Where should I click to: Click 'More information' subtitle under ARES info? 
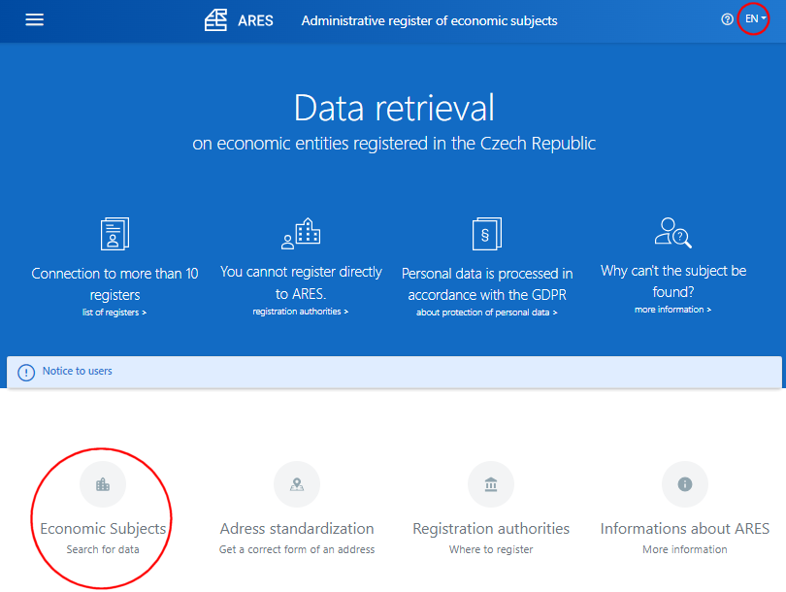[685, 549]
